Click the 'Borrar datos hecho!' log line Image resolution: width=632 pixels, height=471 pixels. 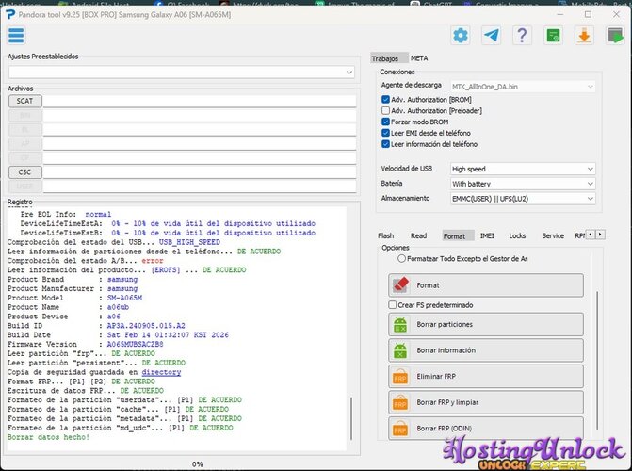[x=48, y=437]
